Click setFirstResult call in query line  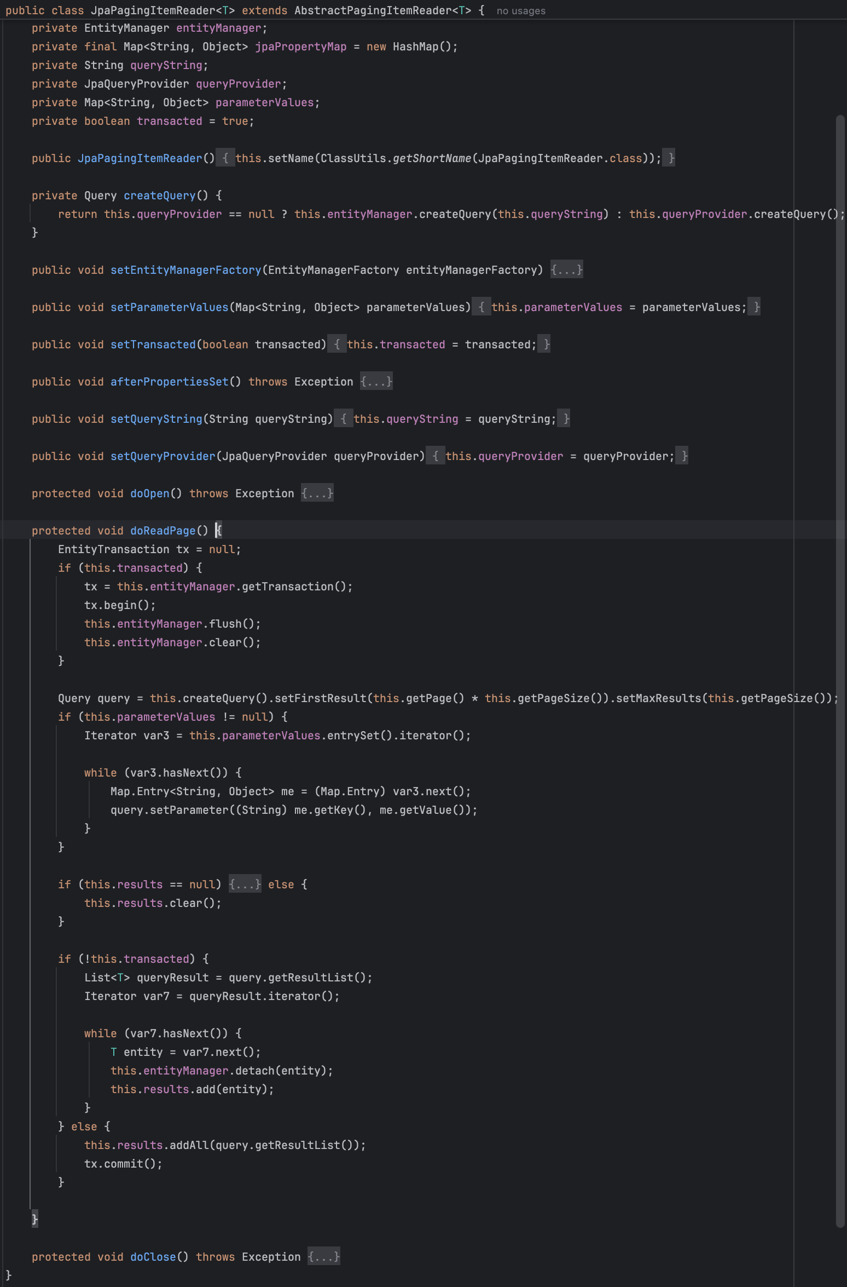321,698
